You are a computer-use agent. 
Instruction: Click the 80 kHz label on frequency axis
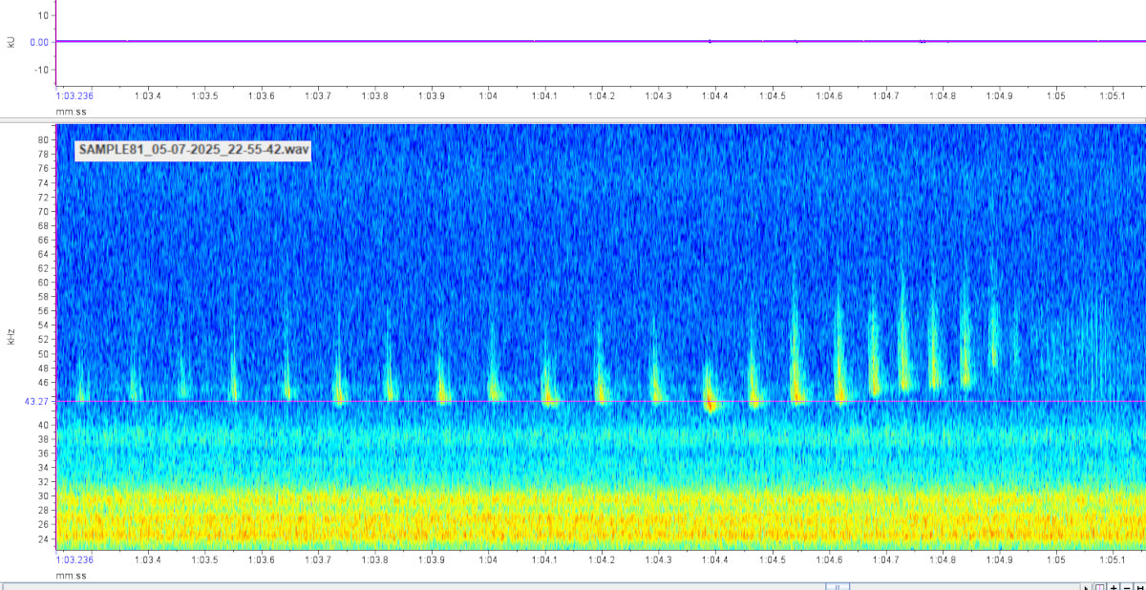(44, 139)
